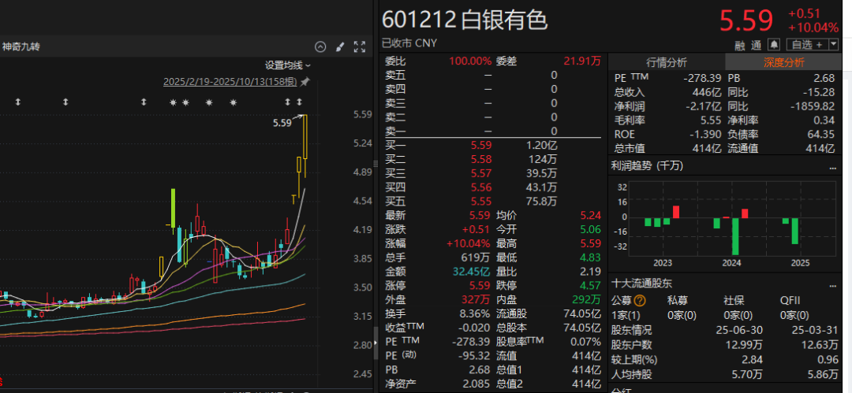The height and width of the screenshot is (393, 852).
Task: Click the 量比 2.19 value
Action: click(x=591, y=272)
